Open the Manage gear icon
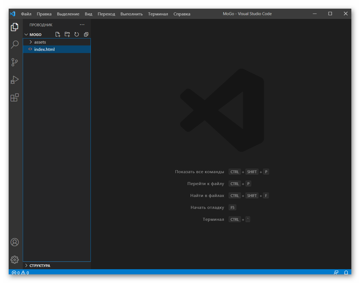This screenshot has width=360, height=283. click(15, 260)
